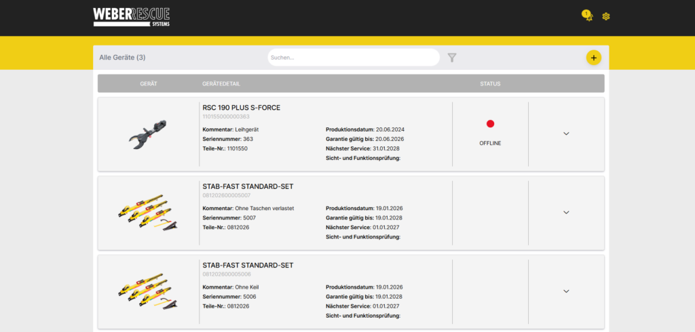Click the OFFLINE status label

pyautogui.click(x=490, y=144)
